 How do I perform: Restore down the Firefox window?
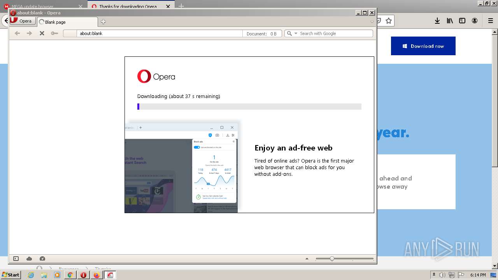tap(487, 3)
